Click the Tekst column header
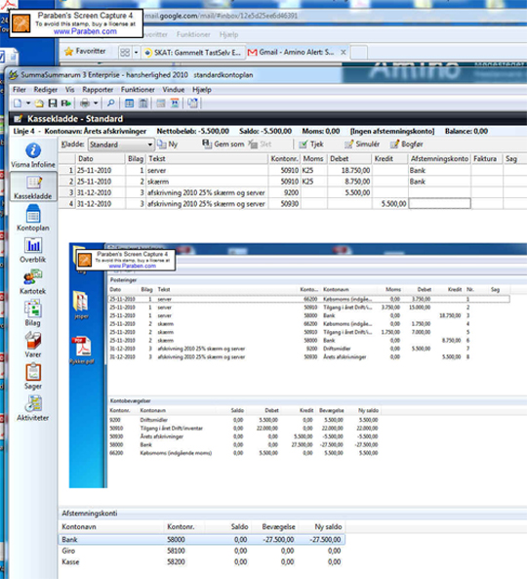Image resolution: width=527 pixels, height=579 pixels. 207,159
